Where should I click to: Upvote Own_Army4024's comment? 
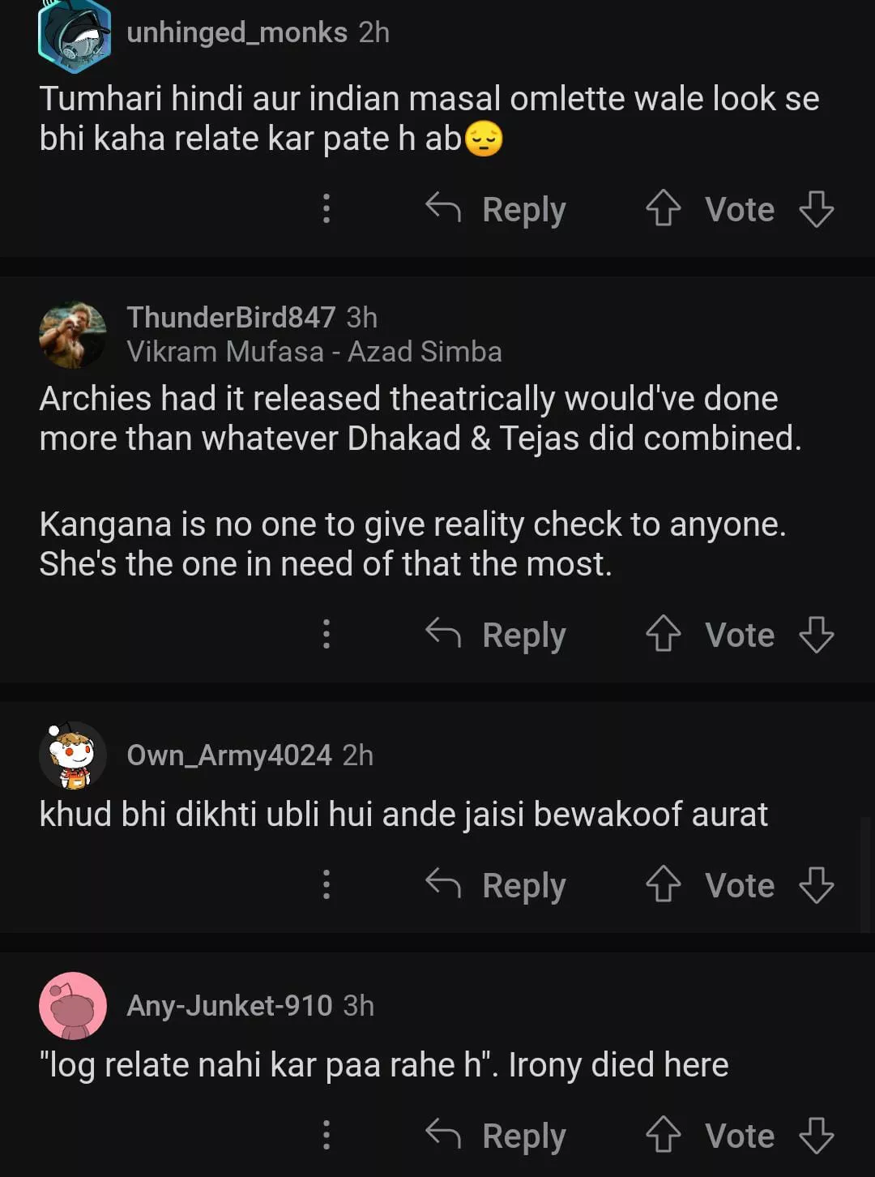(x=663, y=884)
